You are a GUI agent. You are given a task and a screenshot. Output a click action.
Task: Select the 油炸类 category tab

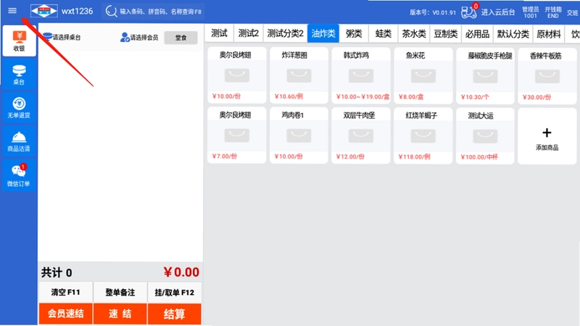[323, 33]
